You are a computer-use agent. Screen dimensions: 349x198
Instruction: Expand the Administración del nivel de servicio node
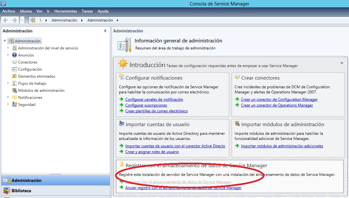(8, 48)
